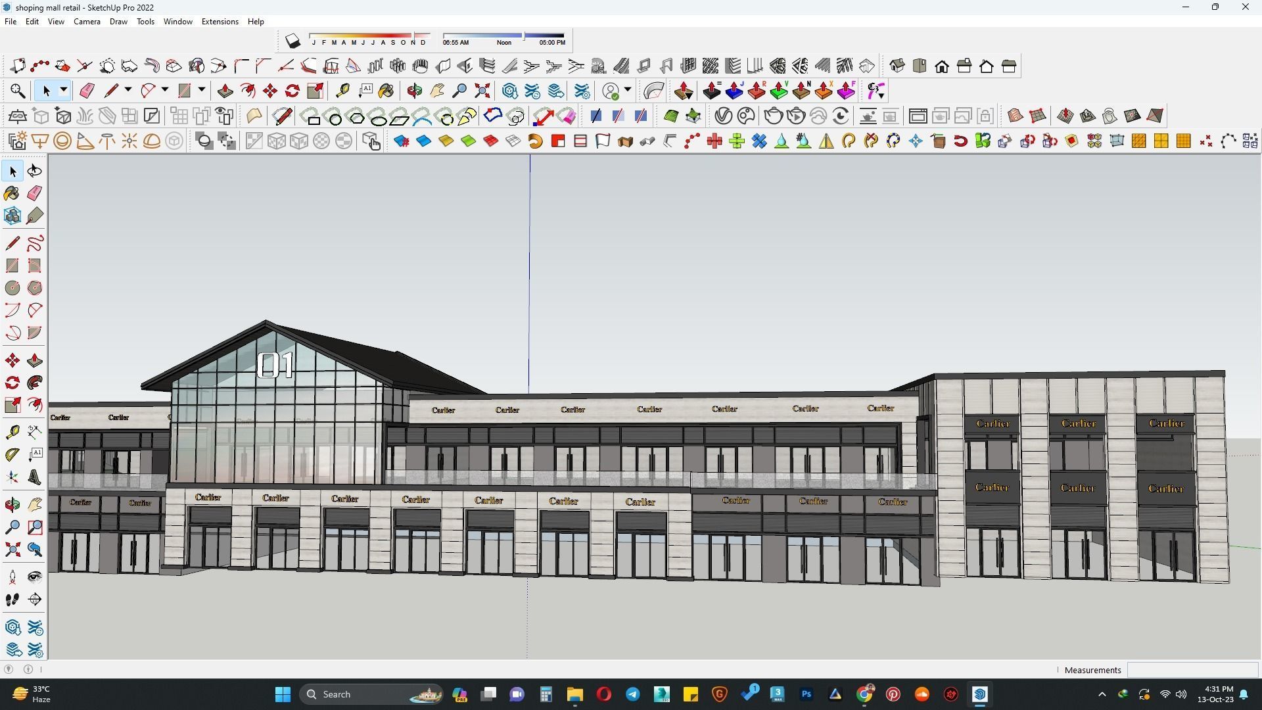Activate the Polygon tool
1262x710 pixels.
click(x=34, y=288)
